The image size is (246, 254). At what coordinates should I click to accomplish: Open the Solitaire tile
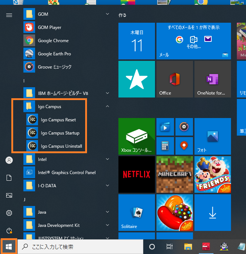[137, 213]
